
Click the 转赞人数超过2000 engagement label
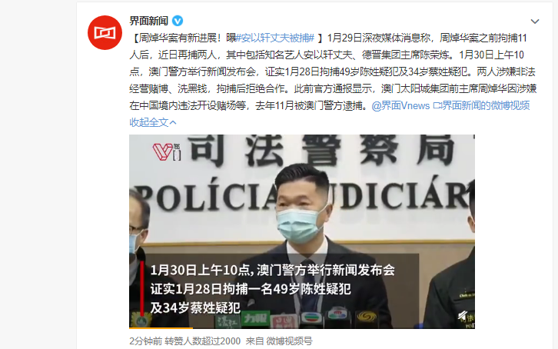(202, 341)
